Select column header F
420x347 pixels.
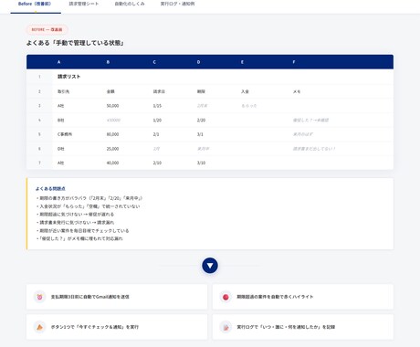pyautogui.click(x=294, y=62)
